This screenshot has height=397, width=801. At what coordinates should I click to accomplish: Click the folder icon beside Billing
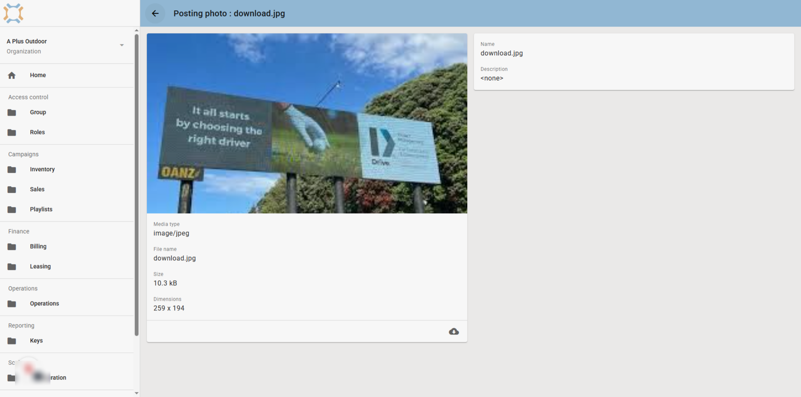point(12,247)
